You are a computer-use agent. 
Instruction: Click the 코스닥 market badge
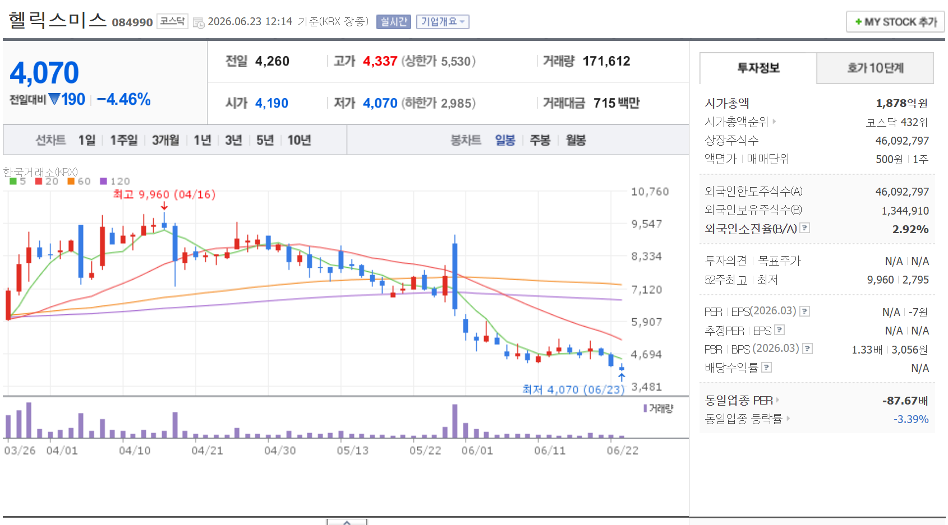coord(172,21)
